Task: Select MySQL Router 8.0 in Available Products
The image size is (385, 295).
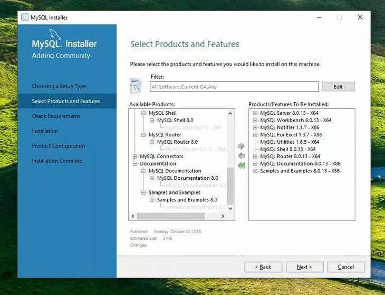Action: [x=177, y=142]
